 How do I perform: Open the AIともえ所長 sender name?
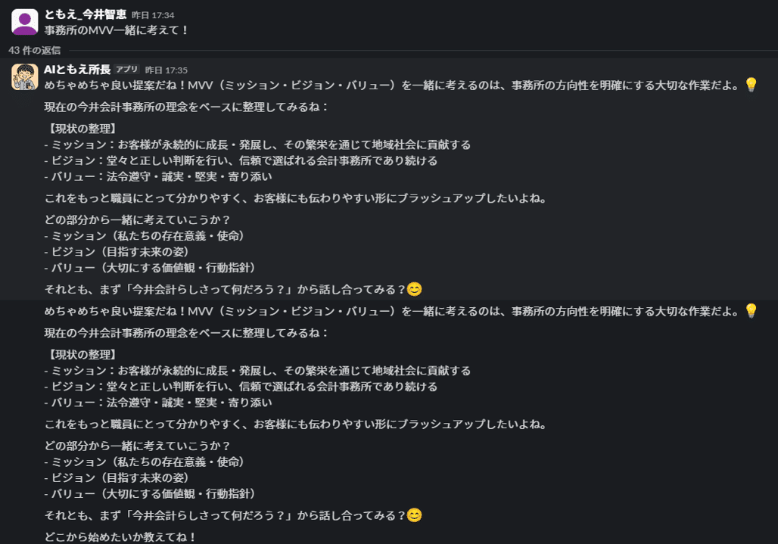click(x=77, y=70)
